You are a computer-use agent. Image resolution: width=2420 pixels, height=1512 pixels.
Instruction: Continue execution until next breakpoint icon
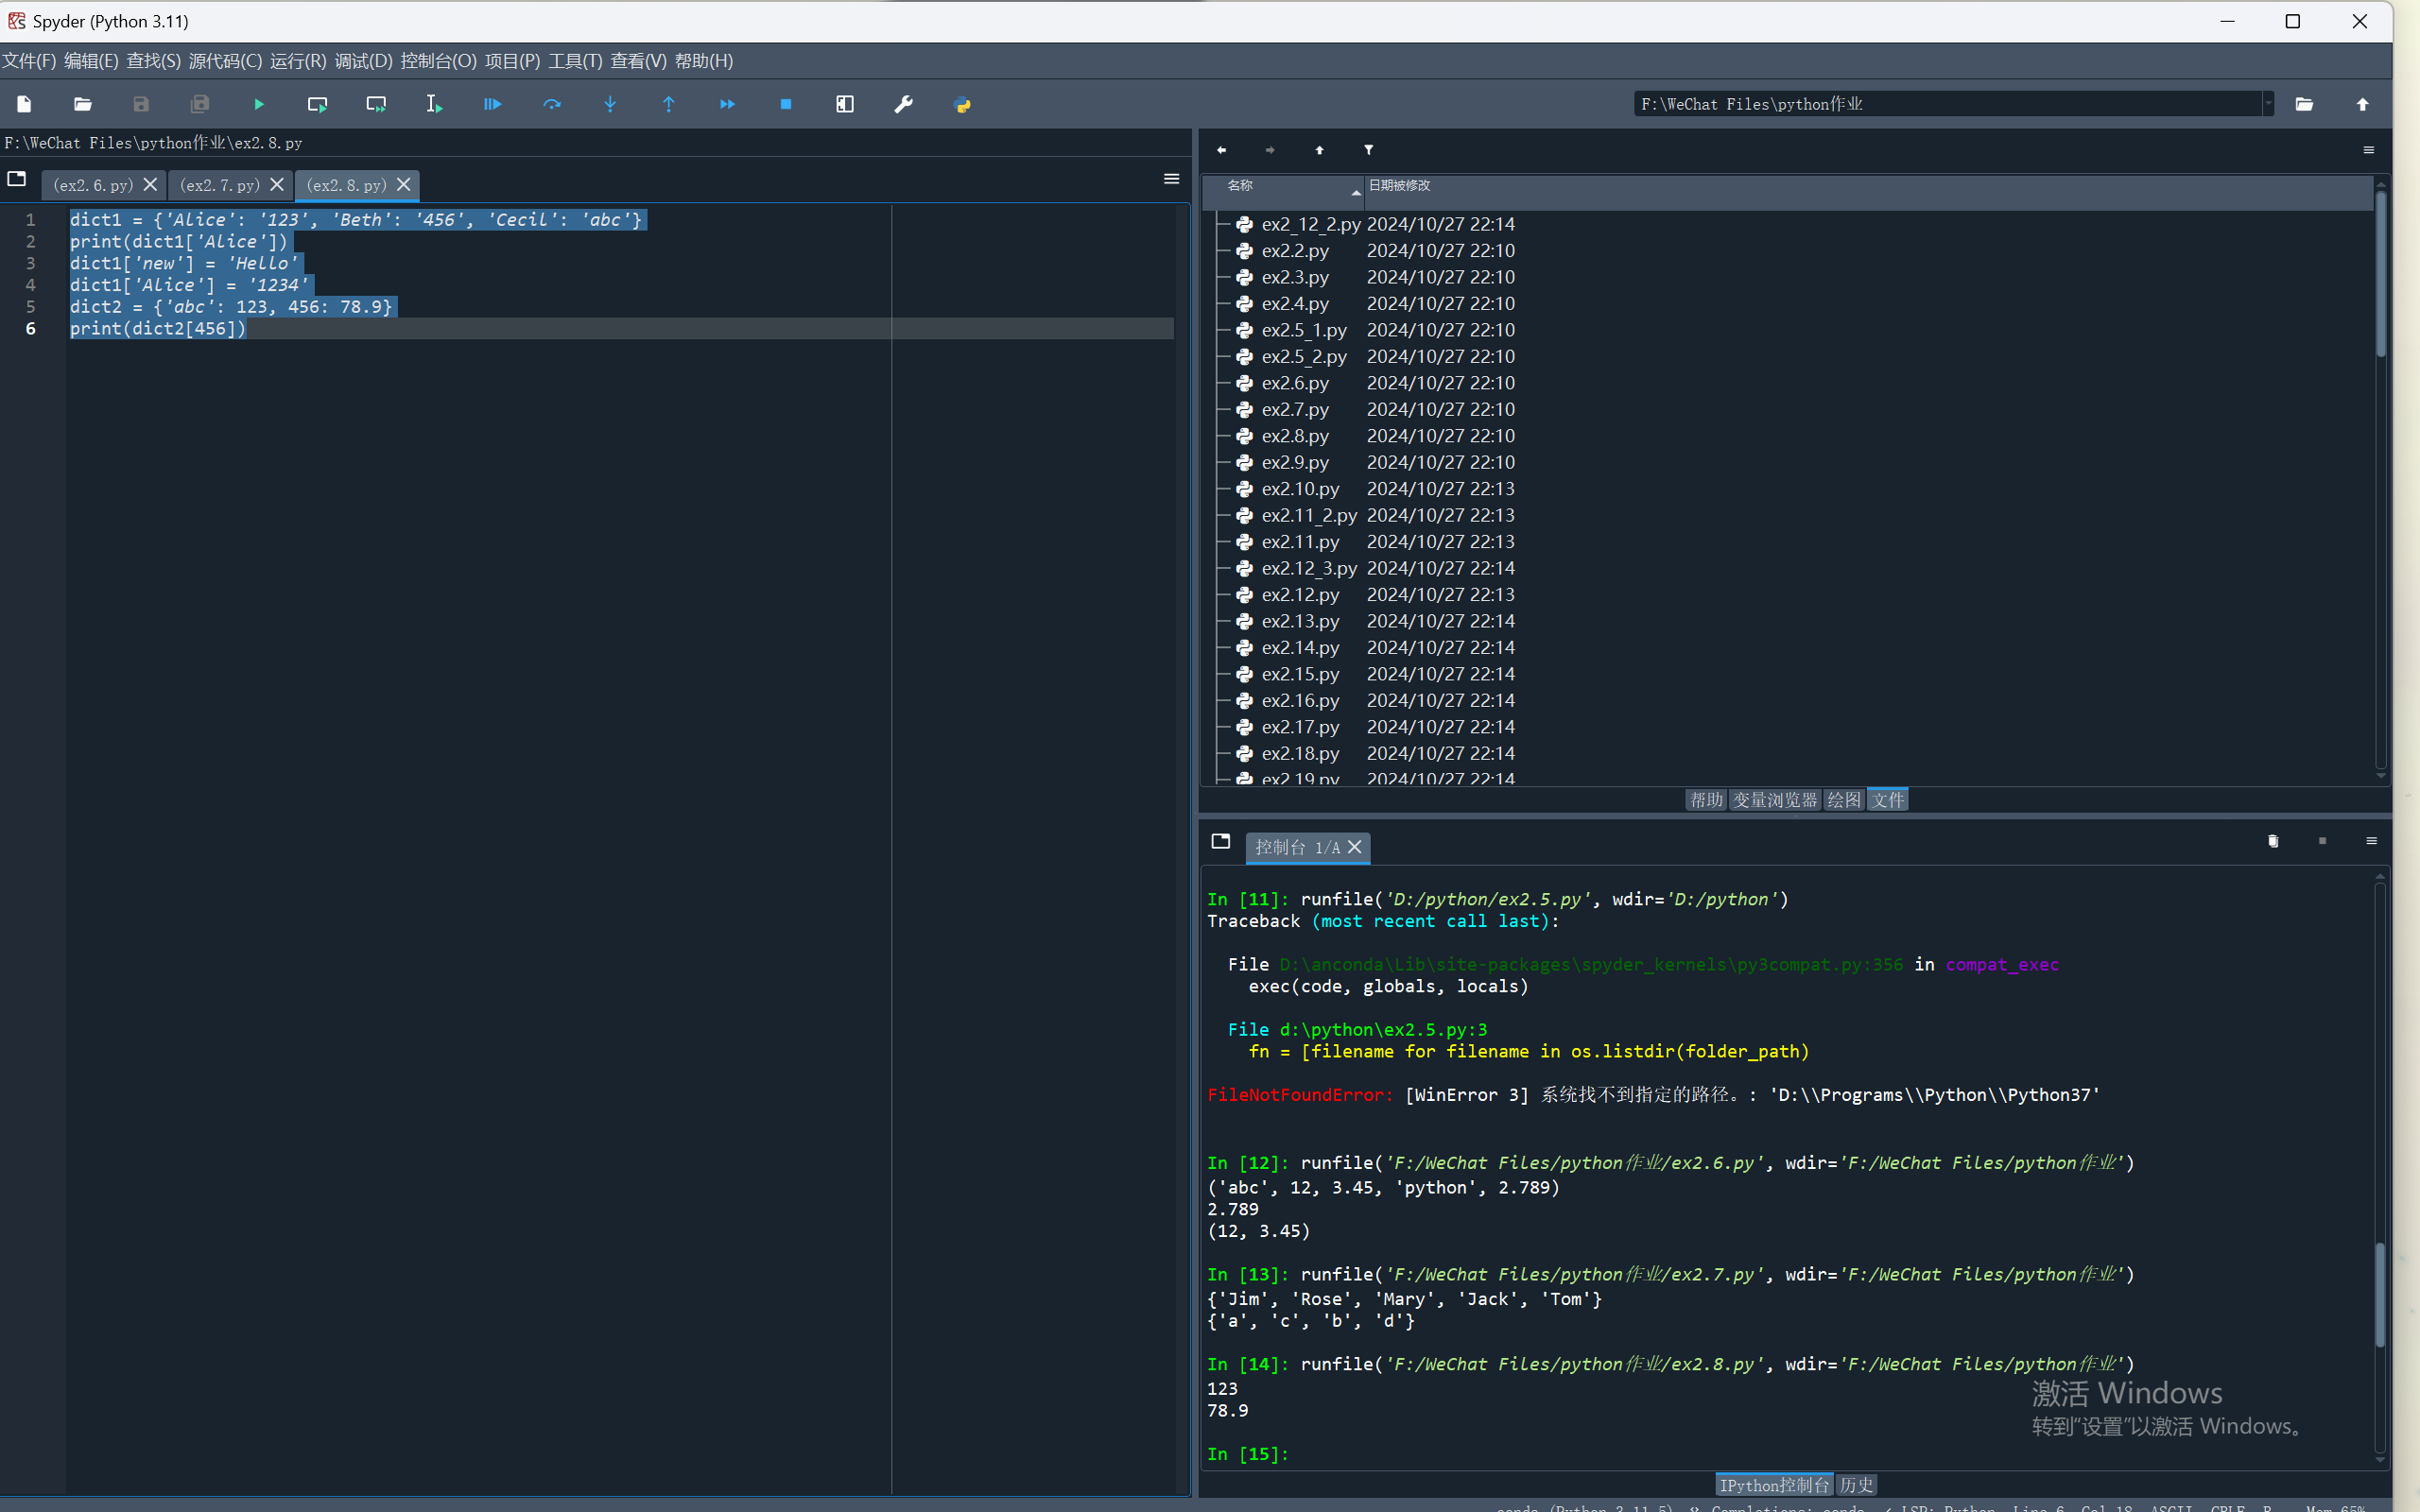coord(727,104)
